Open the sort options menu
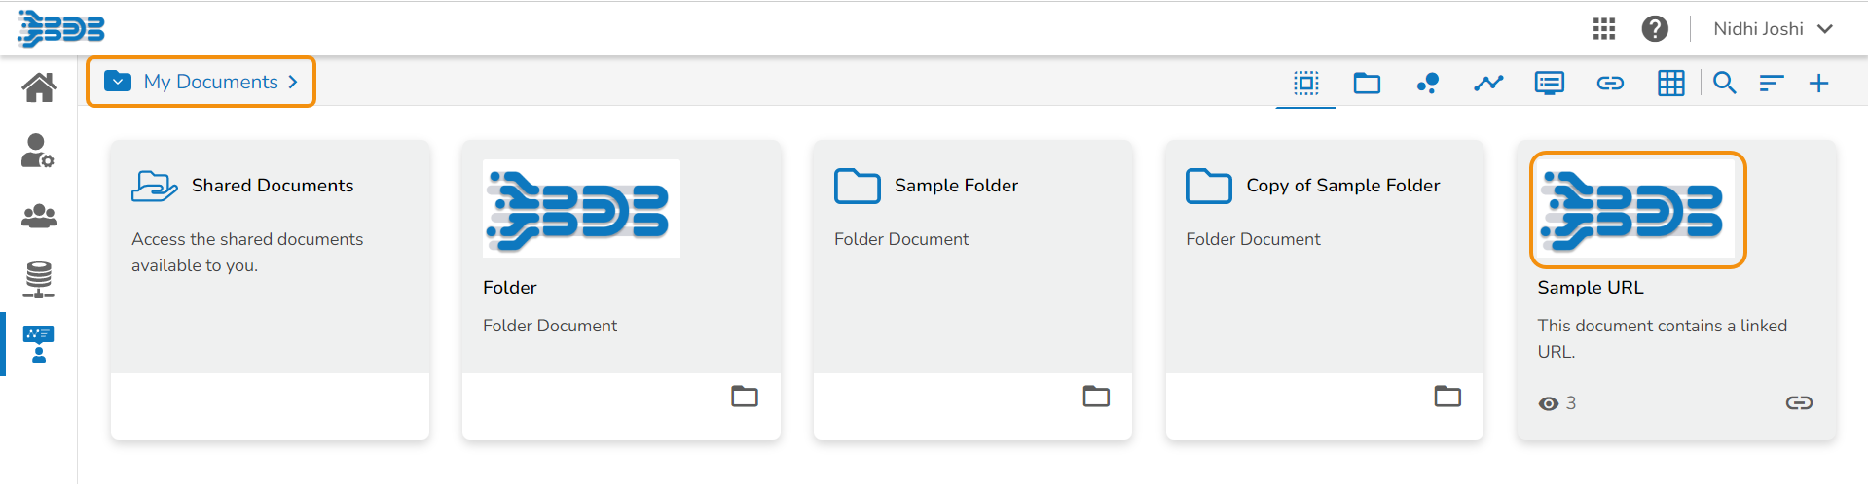The width and height of the screenshot is (1868, 484). (x=1771, y=84)
